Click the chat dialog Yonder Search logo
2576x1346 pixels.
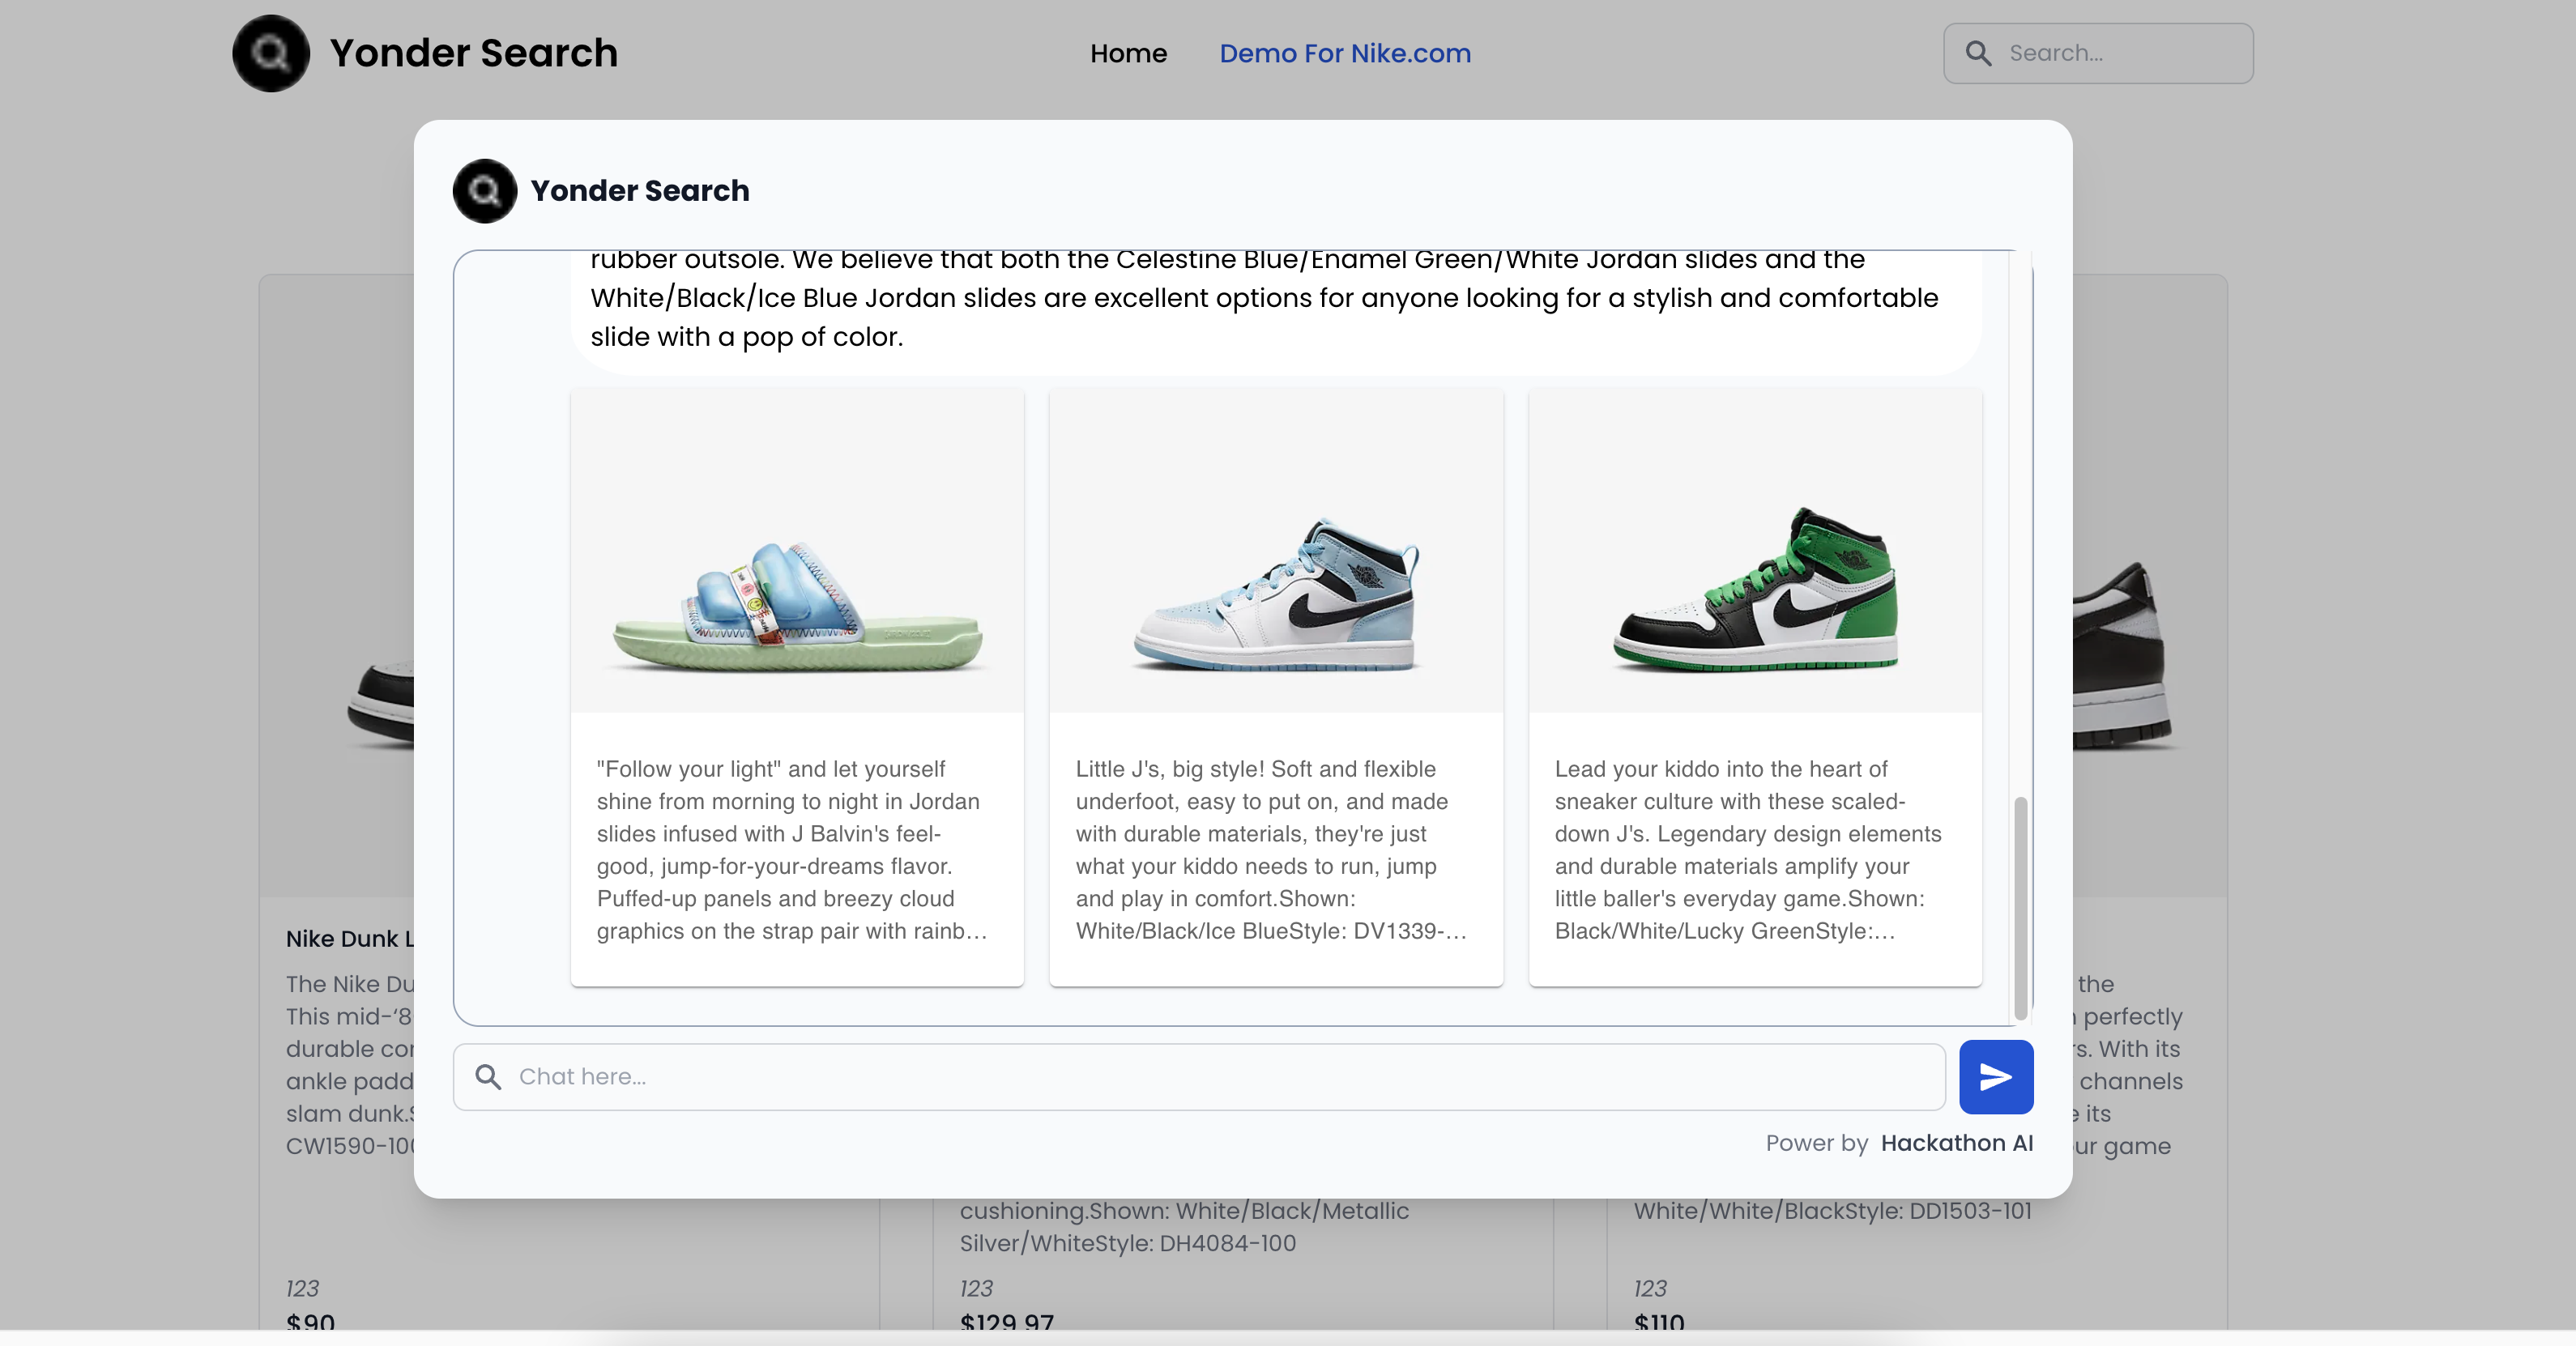pyautogui.click(x=485, y=190)
